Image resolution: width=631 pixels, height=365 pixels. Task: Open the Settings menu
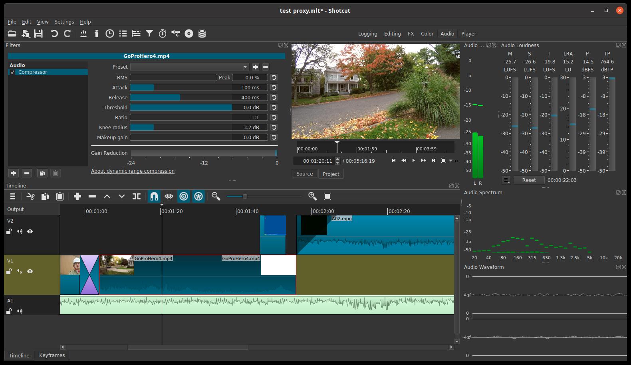click(64, 22)
